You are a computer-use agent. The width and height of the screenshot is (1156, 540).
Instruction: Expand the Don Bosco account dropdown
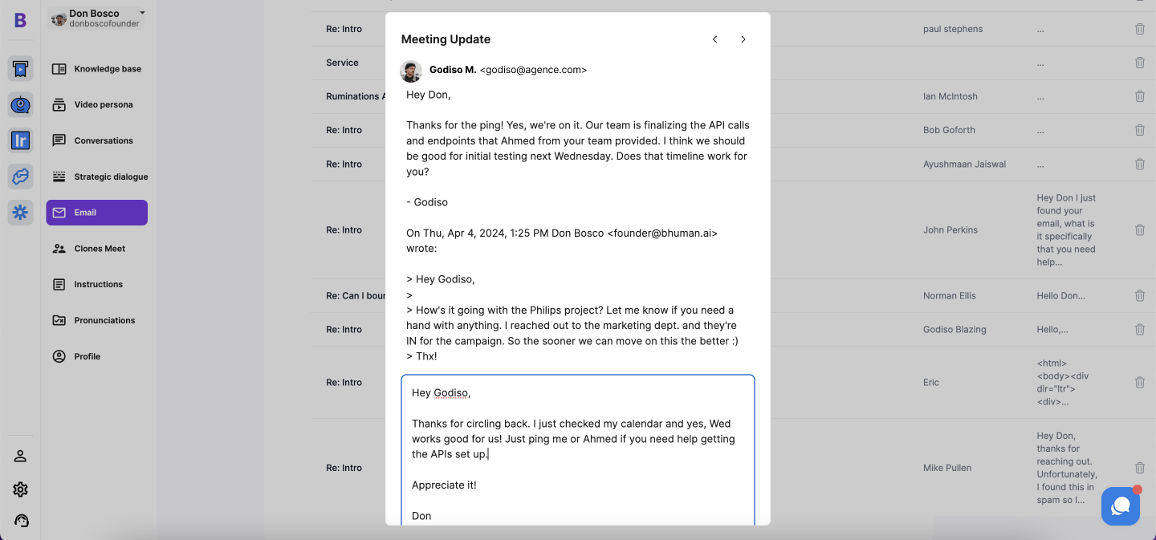pyautogui.click(x=142, y=13)
